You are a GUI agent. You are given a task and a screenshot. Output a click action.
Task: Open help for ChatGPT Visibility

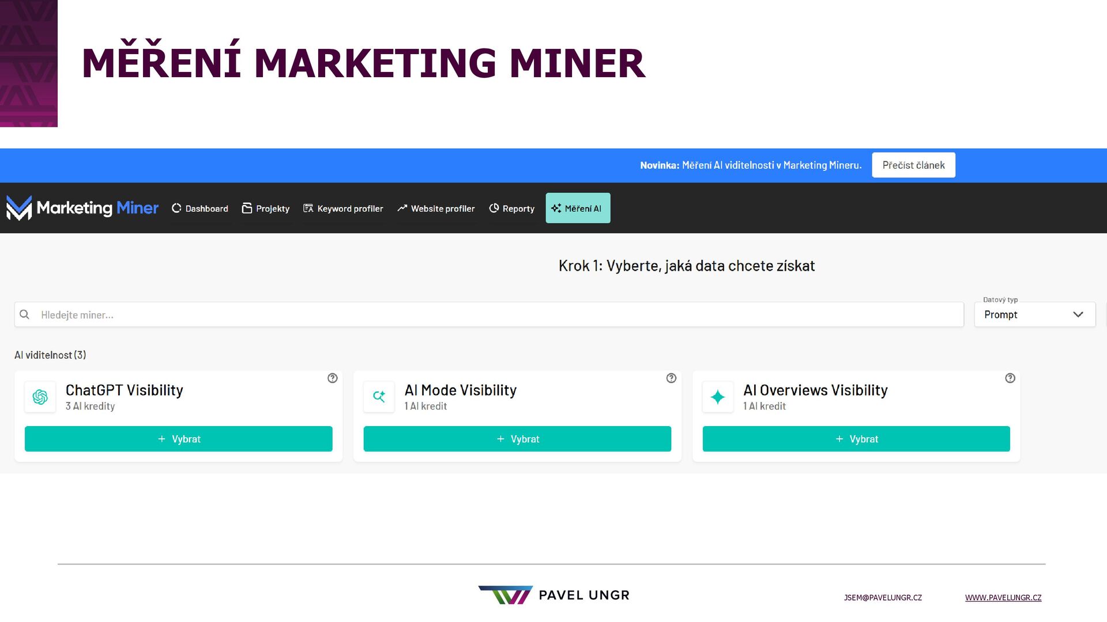pyautogui.click(x=332, y=378)
